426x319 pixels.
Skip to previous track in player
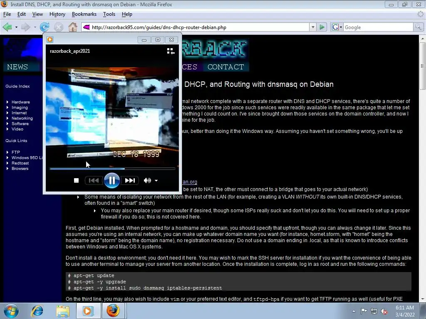pyautogui.click(x=94, y=180)
